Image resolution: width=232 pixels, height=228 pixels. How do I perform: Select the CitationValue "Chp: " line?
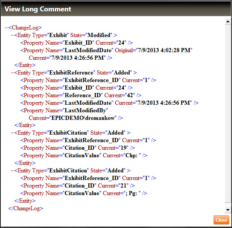click(x=84, y=155)
